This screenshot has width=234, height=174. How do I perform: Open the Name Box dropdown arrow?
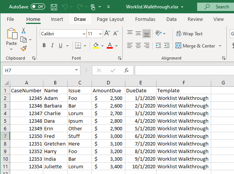coord(77,70)
